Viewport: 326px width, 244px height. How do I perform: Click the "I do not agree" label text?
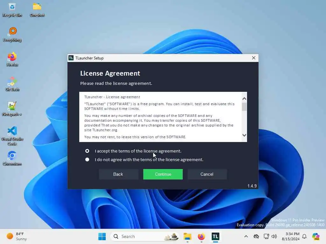[x=149, y=159]
